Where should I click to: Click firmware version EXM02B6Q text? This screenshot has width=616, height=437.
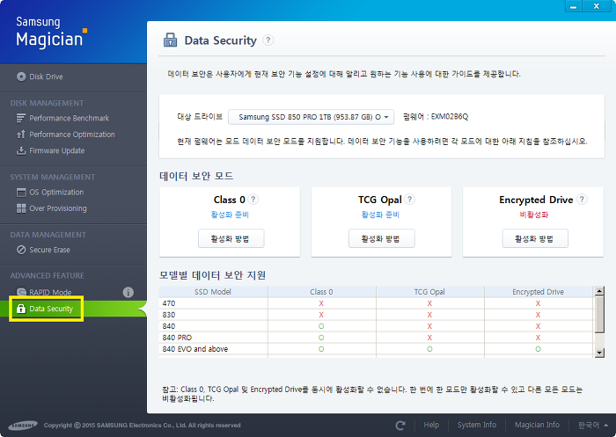(450, 117)
